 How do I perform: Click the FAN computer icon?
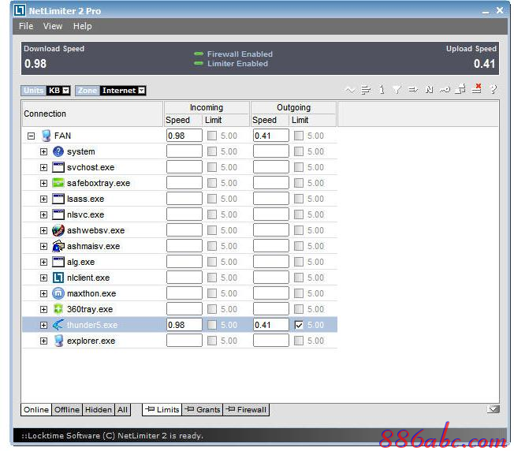47,136
